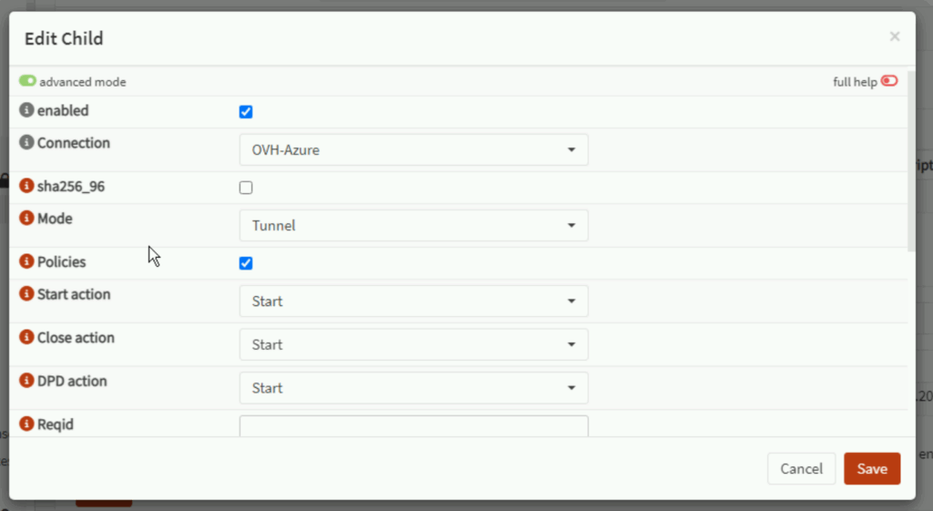
Task: Enable the full help toggle
Action: click(x=889, y=82)
